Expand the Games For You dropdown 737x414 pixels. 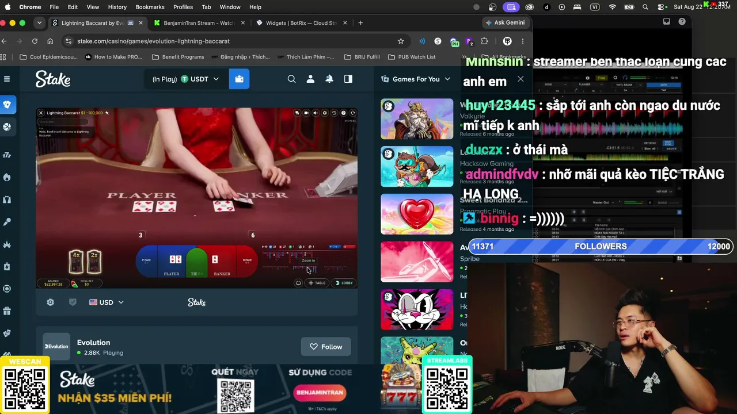coord(416,79)
